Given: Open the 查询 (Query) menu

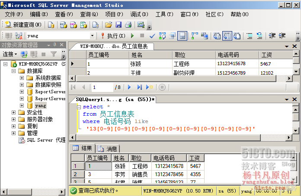Looking at the screenshot, I should 89,14.
